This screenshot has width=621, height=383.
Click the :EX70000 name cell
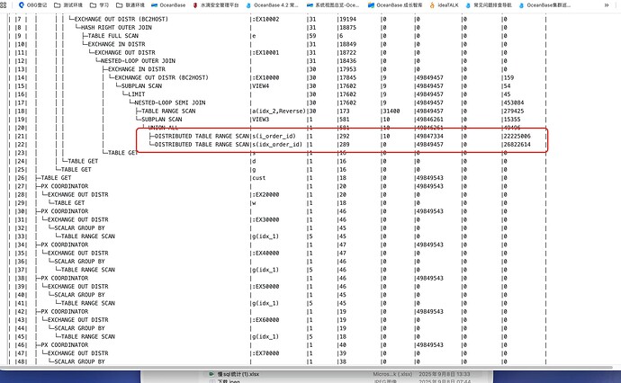tap(265, 353)
